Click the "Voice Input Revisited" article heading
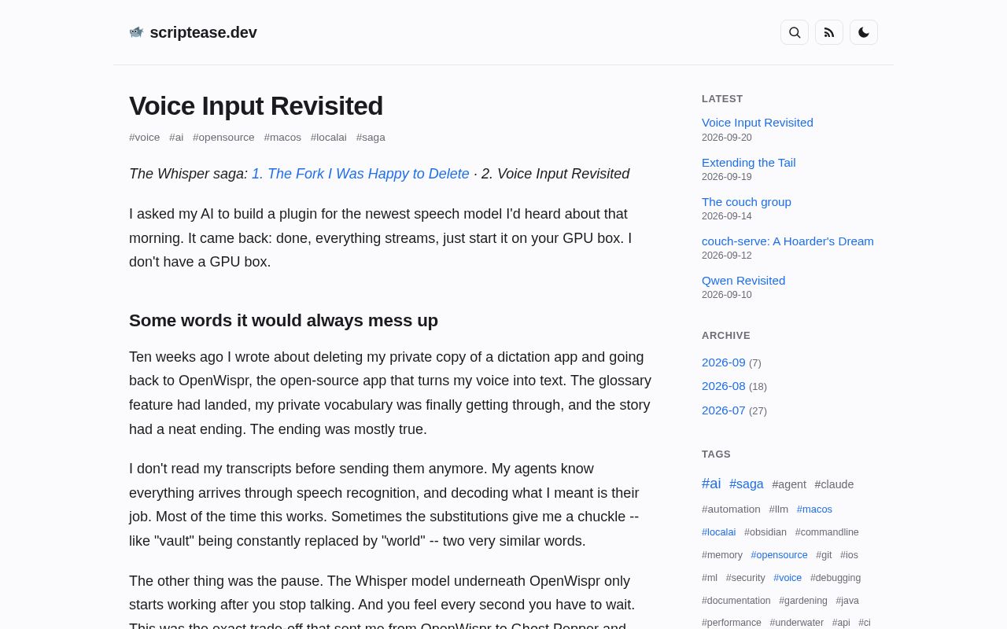Screen dimensions: 1007x629 pyautogui.click(x=256, y=106)
